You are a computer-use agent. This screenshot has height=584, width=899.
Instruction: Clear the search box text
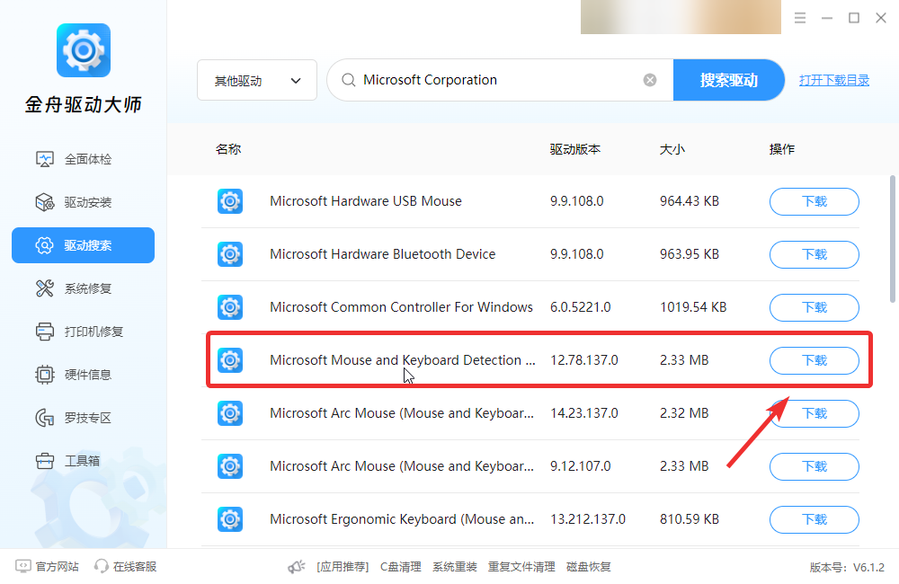(x=650, y=80)
